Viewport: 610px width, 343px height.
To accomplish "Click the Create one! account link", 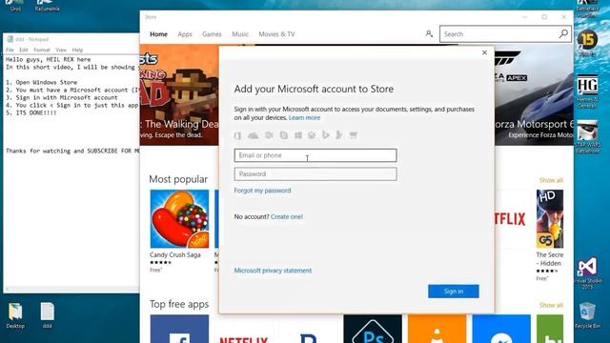I will [287, 216].
